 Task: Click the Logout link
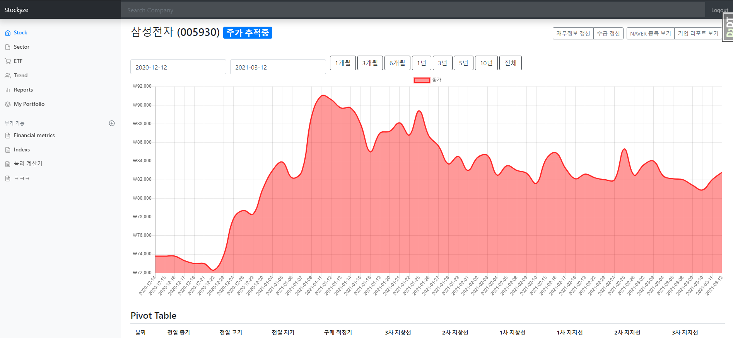click(x=719, y=10)
